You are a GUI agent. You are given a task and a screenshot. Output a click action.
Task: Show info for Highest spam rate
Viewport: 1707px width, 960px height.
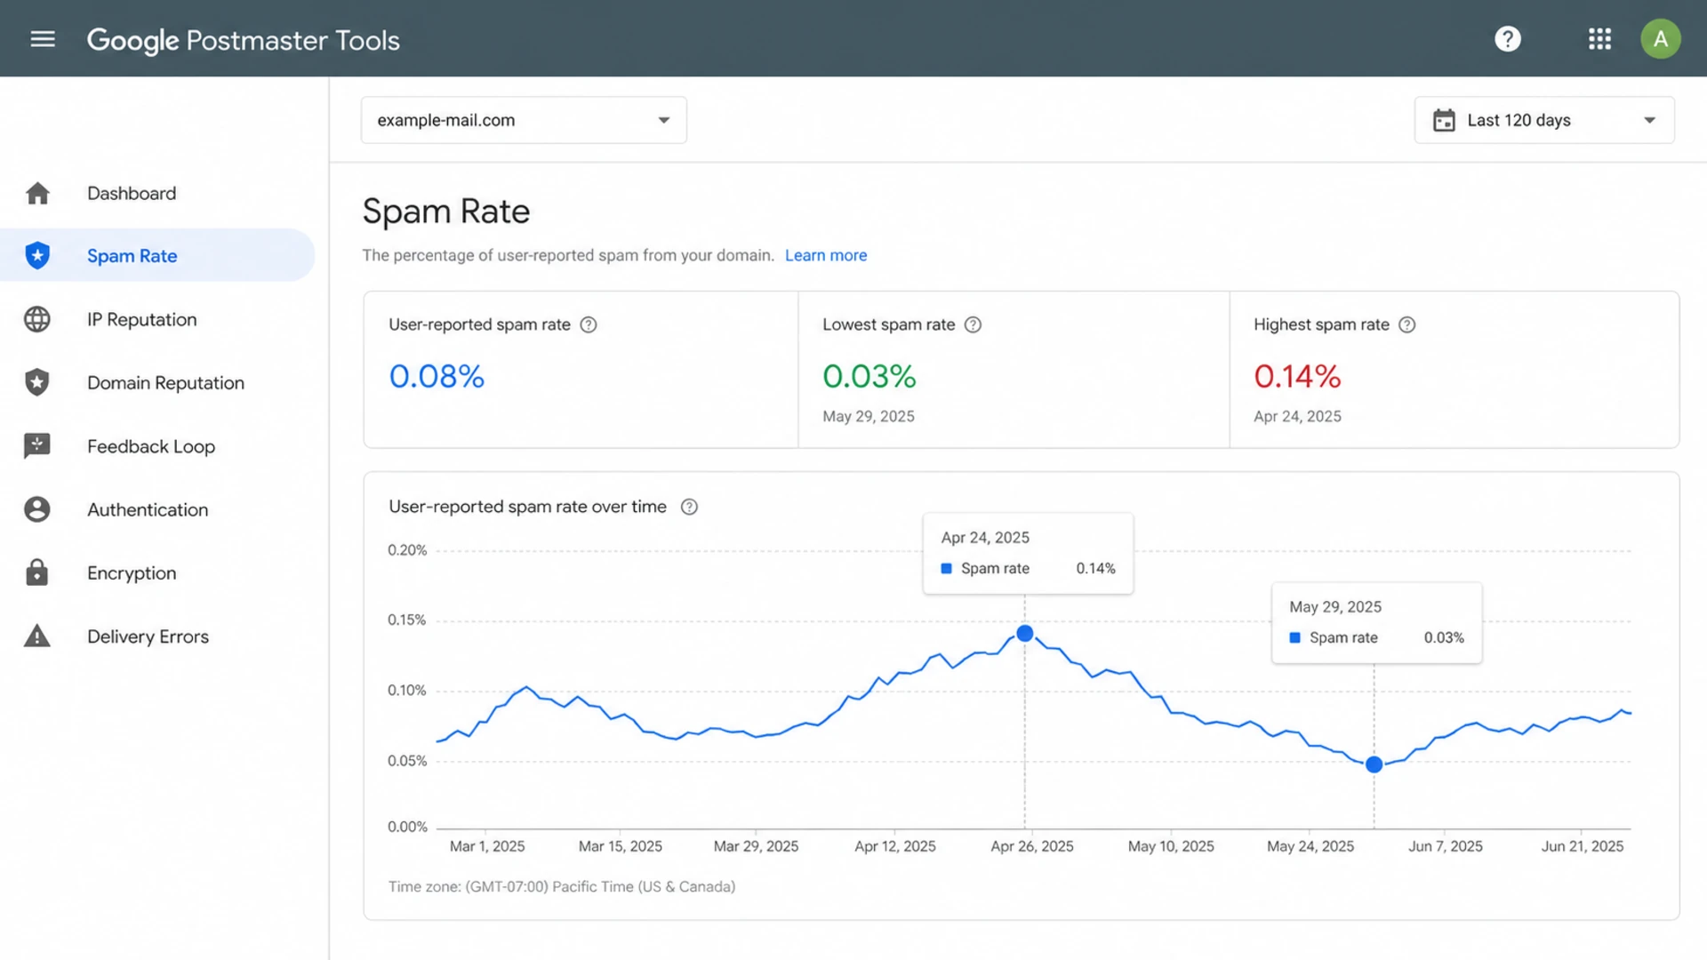point(1407,324)
